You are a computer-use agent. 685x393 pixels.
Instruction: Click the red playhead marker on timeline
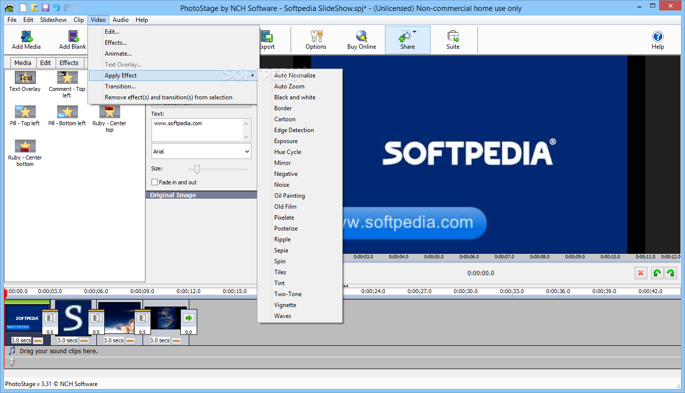point(5,294)
